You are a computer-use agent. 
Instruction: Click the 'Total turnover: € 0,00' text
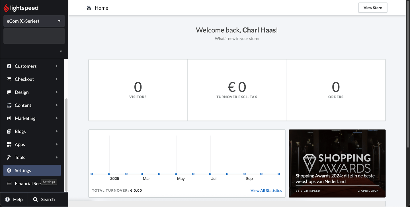coord(117,191)
